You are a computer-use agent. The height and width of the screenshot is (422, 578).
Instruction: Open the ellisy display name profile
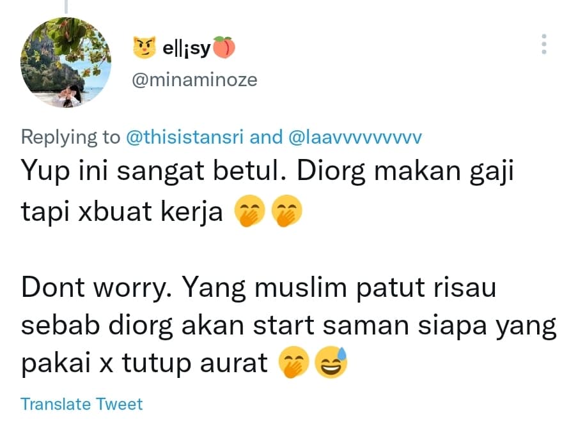pyautogui.click(x=187, y=48)
